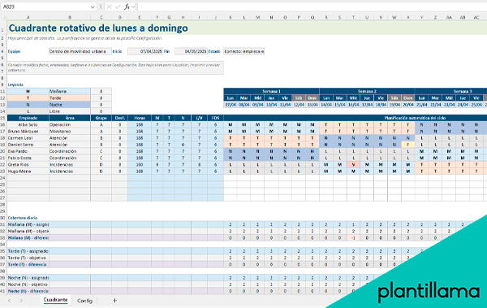This screenshot has width=487, height=308.
Task: Select the 'Monitoreo' area cell
Action: point(70,132)
